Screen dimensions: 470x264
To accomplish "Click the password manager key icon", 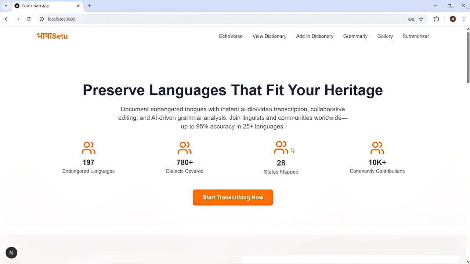I will [x=411, y=19].
